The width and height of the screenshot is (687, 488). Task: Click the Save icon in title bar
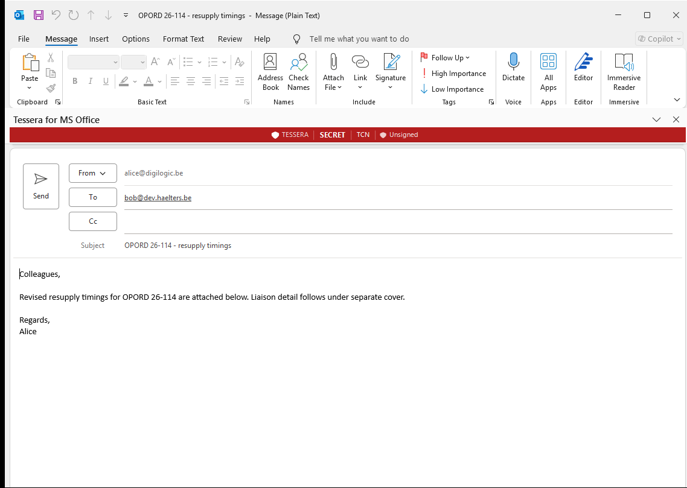pyautogui.click(x=39, y=15)
